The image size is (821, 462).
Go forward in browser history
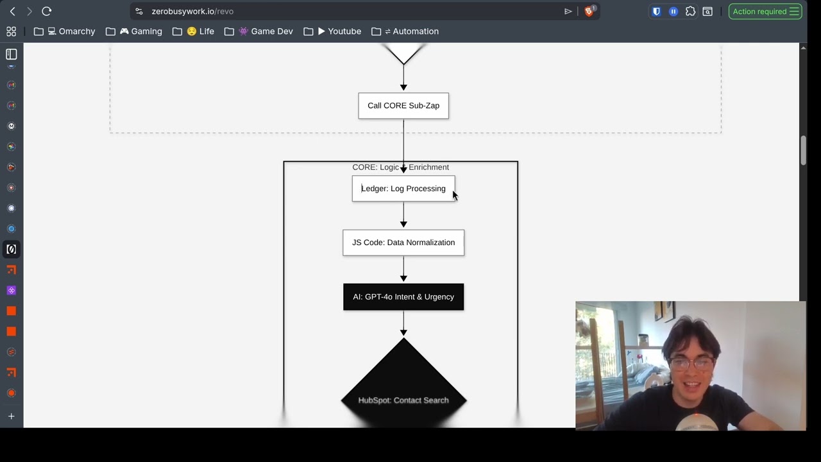[29, 11]
